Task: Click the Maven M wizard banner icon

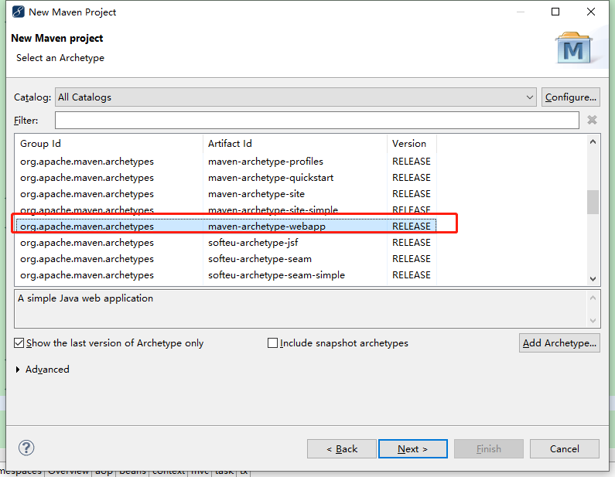Action: (x=574, y=49)
